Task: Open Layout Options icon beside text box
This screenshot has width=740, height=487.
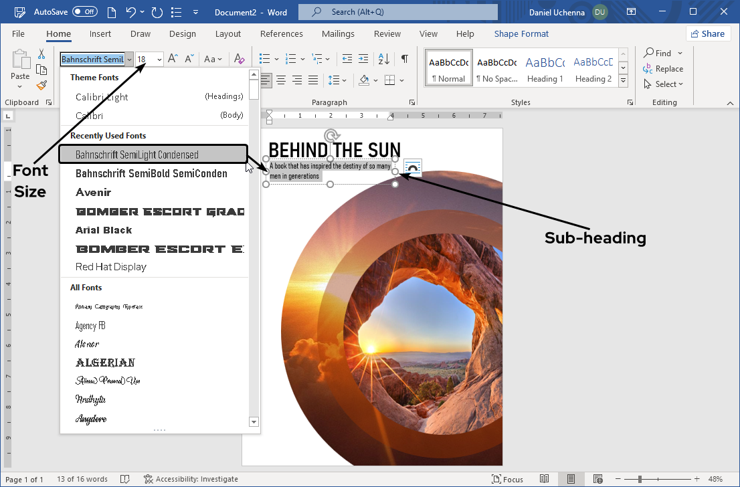Action: (x=413, y=167)
